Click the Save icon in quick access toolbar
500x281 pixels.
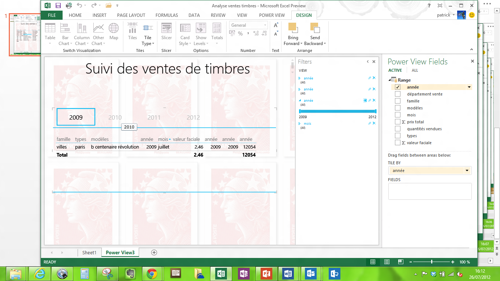58,5
